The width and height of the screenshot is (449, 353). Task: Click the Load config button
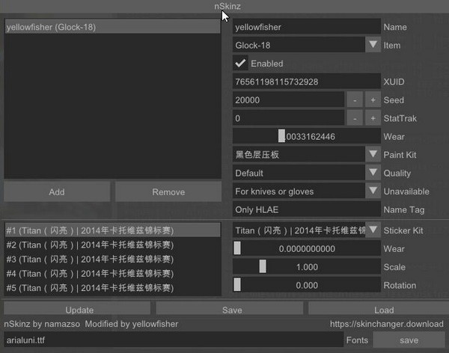379,309
